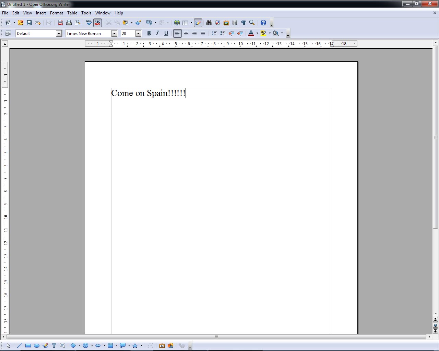Open the File menu
This screenshot has height=351, width=439.
[x=5, y=13]
